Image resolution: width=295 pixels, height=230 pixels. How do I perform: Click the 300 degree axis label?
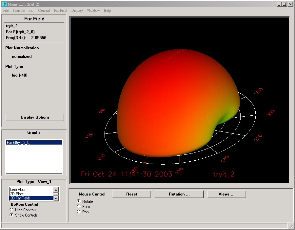pyautogui.click(x=271, y=113)
